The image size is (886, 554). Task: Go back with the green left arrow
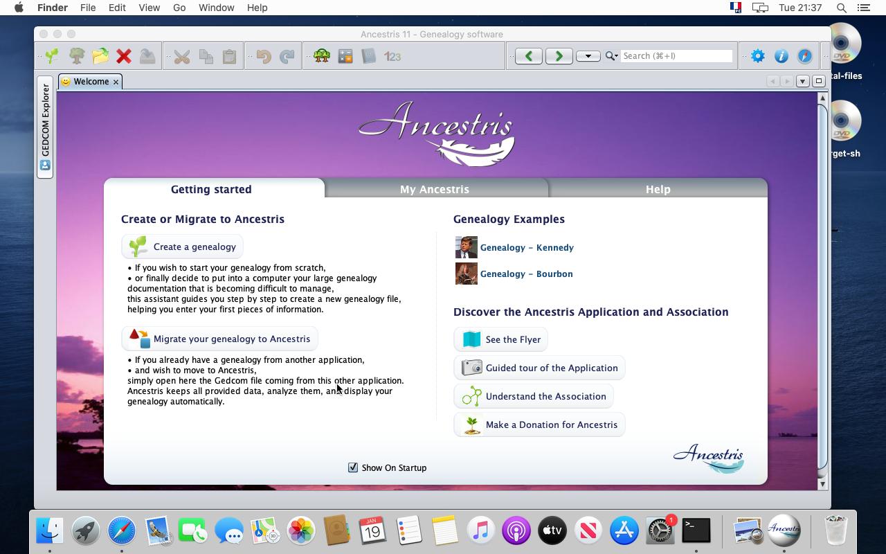(x=529, y=56)
